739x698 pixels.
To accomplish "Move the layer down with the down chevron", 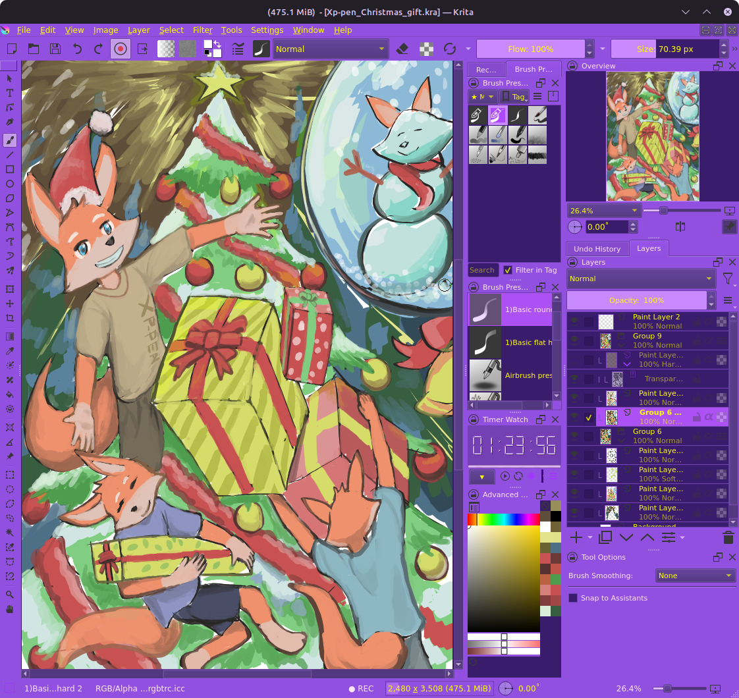I will tap(626, 537).
